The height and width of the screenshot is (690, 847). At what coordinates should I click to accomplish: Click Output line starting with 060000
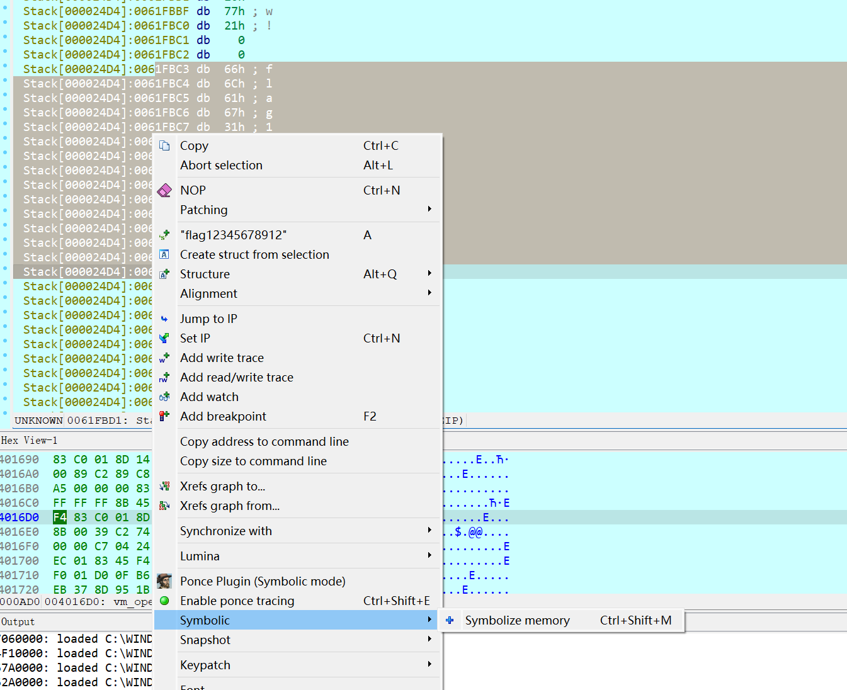tap(76, 639)
